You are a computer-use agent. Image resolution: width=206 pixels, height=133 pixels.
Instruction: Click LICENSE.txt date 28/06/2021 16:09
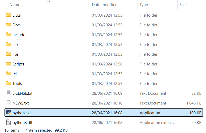click(107, 93)
